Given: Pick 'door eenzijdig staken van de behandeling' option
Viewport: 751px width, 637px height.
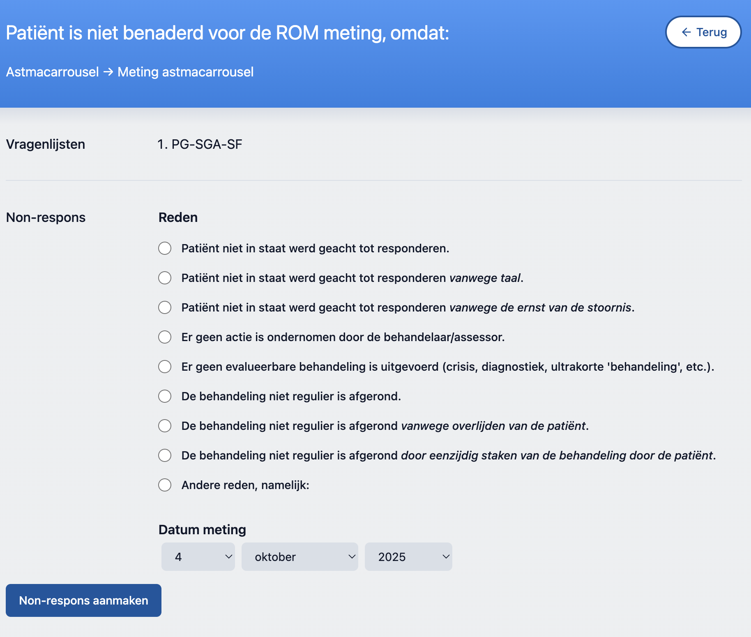Looking at the screenshot, I should coord(165,455).
